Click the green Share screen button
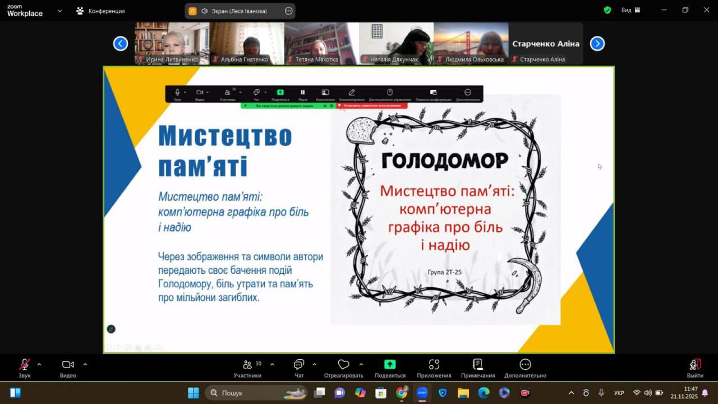The image size is (718, 404). (390, 368)
